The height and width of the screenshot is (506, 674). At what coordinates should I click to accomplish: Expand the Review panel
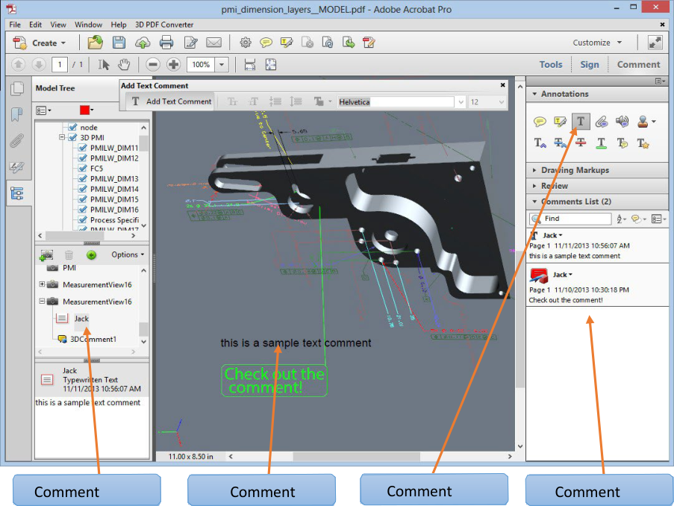point(534,186)
